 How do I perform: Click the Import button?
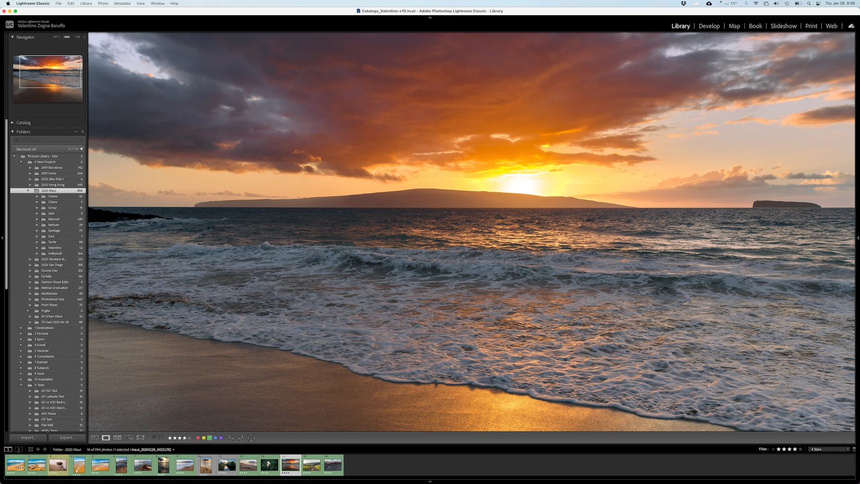click(x=28, y=438)
